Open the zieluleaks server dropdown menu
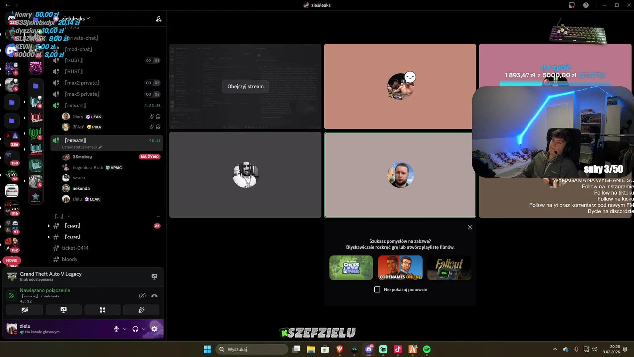634x357 pixels. [75, 18]
